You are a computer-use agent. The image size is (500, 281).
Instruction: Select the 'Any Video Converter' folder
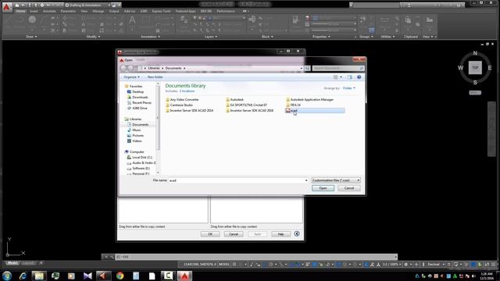(182, 100)
